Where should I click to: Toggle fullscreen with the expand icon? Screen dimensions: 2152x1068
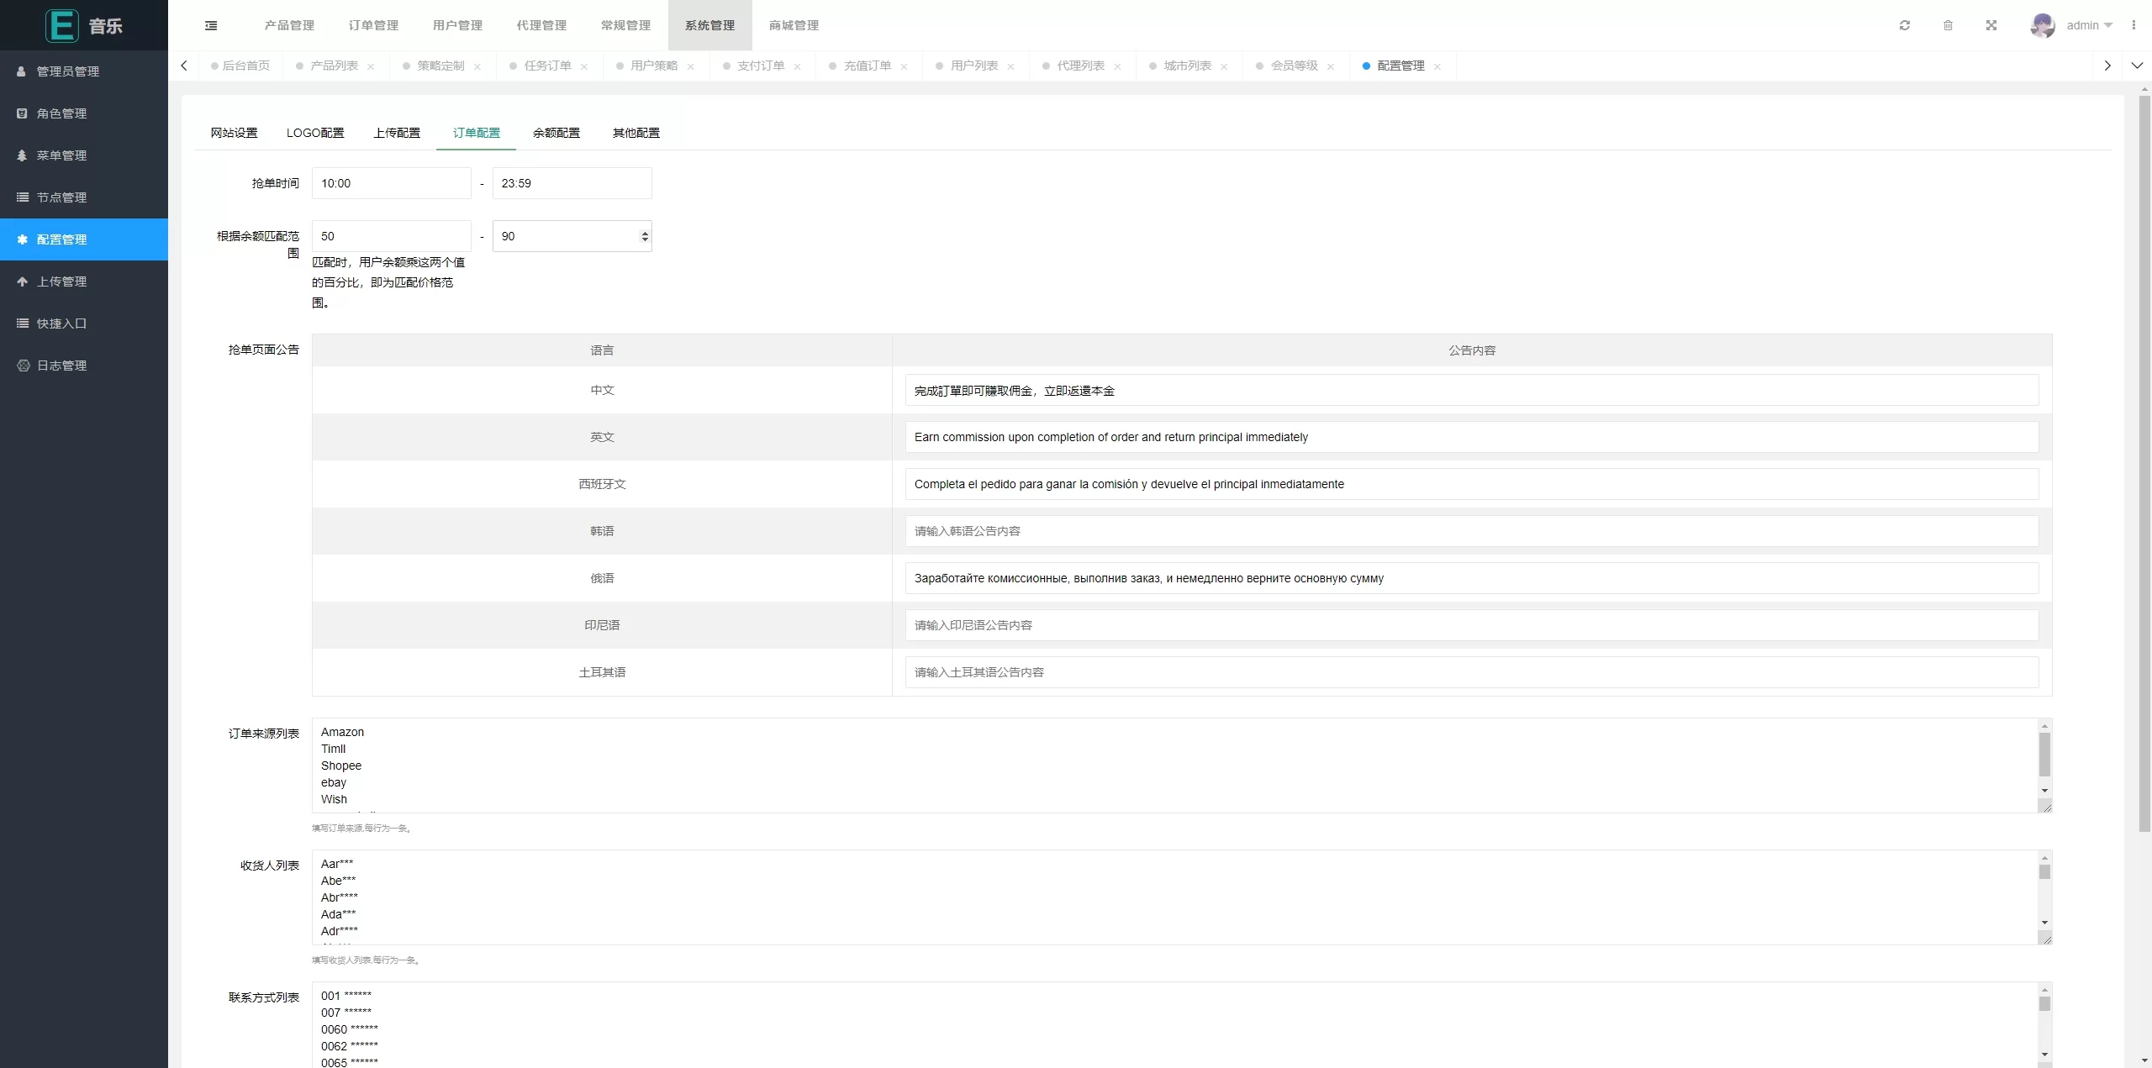(1991, 25)
